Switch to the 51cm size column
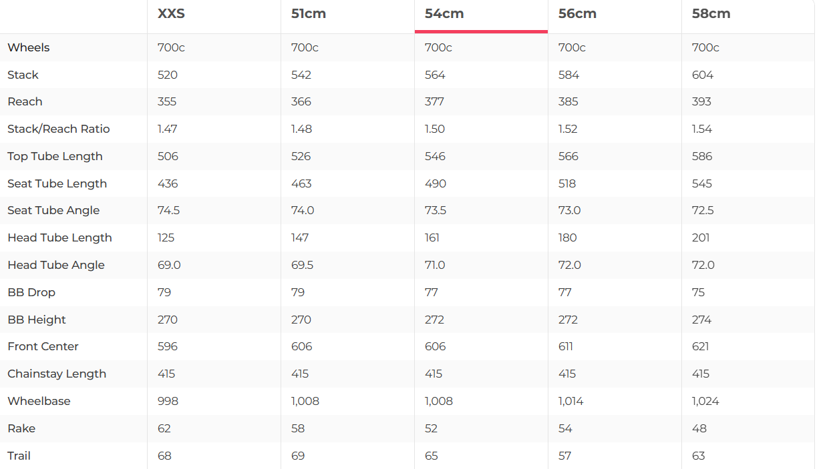This screenshot has height=469, width=835. click(309, 14)
